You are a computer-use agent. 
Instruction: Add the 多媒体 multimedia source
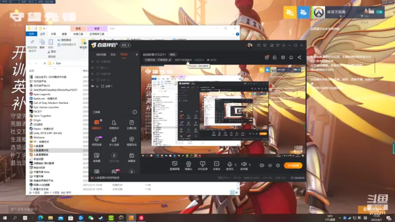216,166
